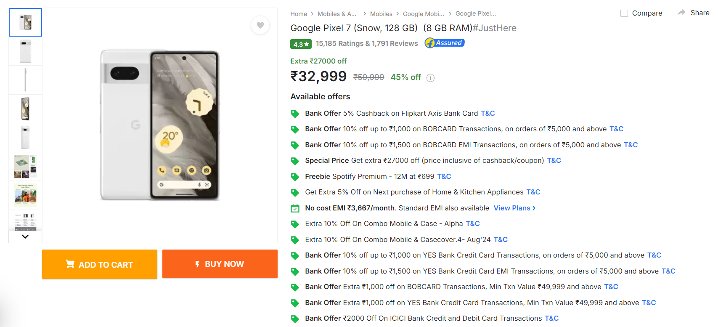This screenshot has height=327, width=718.
Task: Expand View Plans for EMI options
Action: (514, 208)
